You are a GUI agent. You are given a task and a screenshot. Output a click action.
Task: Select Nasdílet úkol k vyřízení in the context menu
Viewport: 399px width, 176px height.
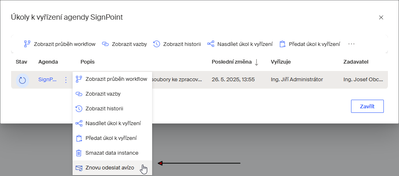pos(113,123)
